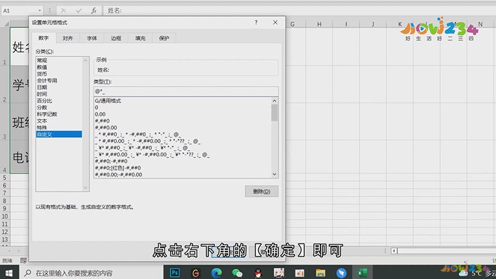Click category list scroll down arrow

(85, 188)
